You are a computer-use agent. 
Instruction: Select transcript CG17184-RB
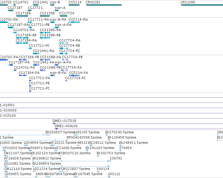coord(26,35)
